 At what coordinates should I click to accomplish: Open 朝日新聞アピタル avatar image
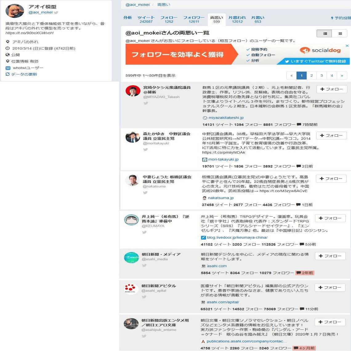131,289
